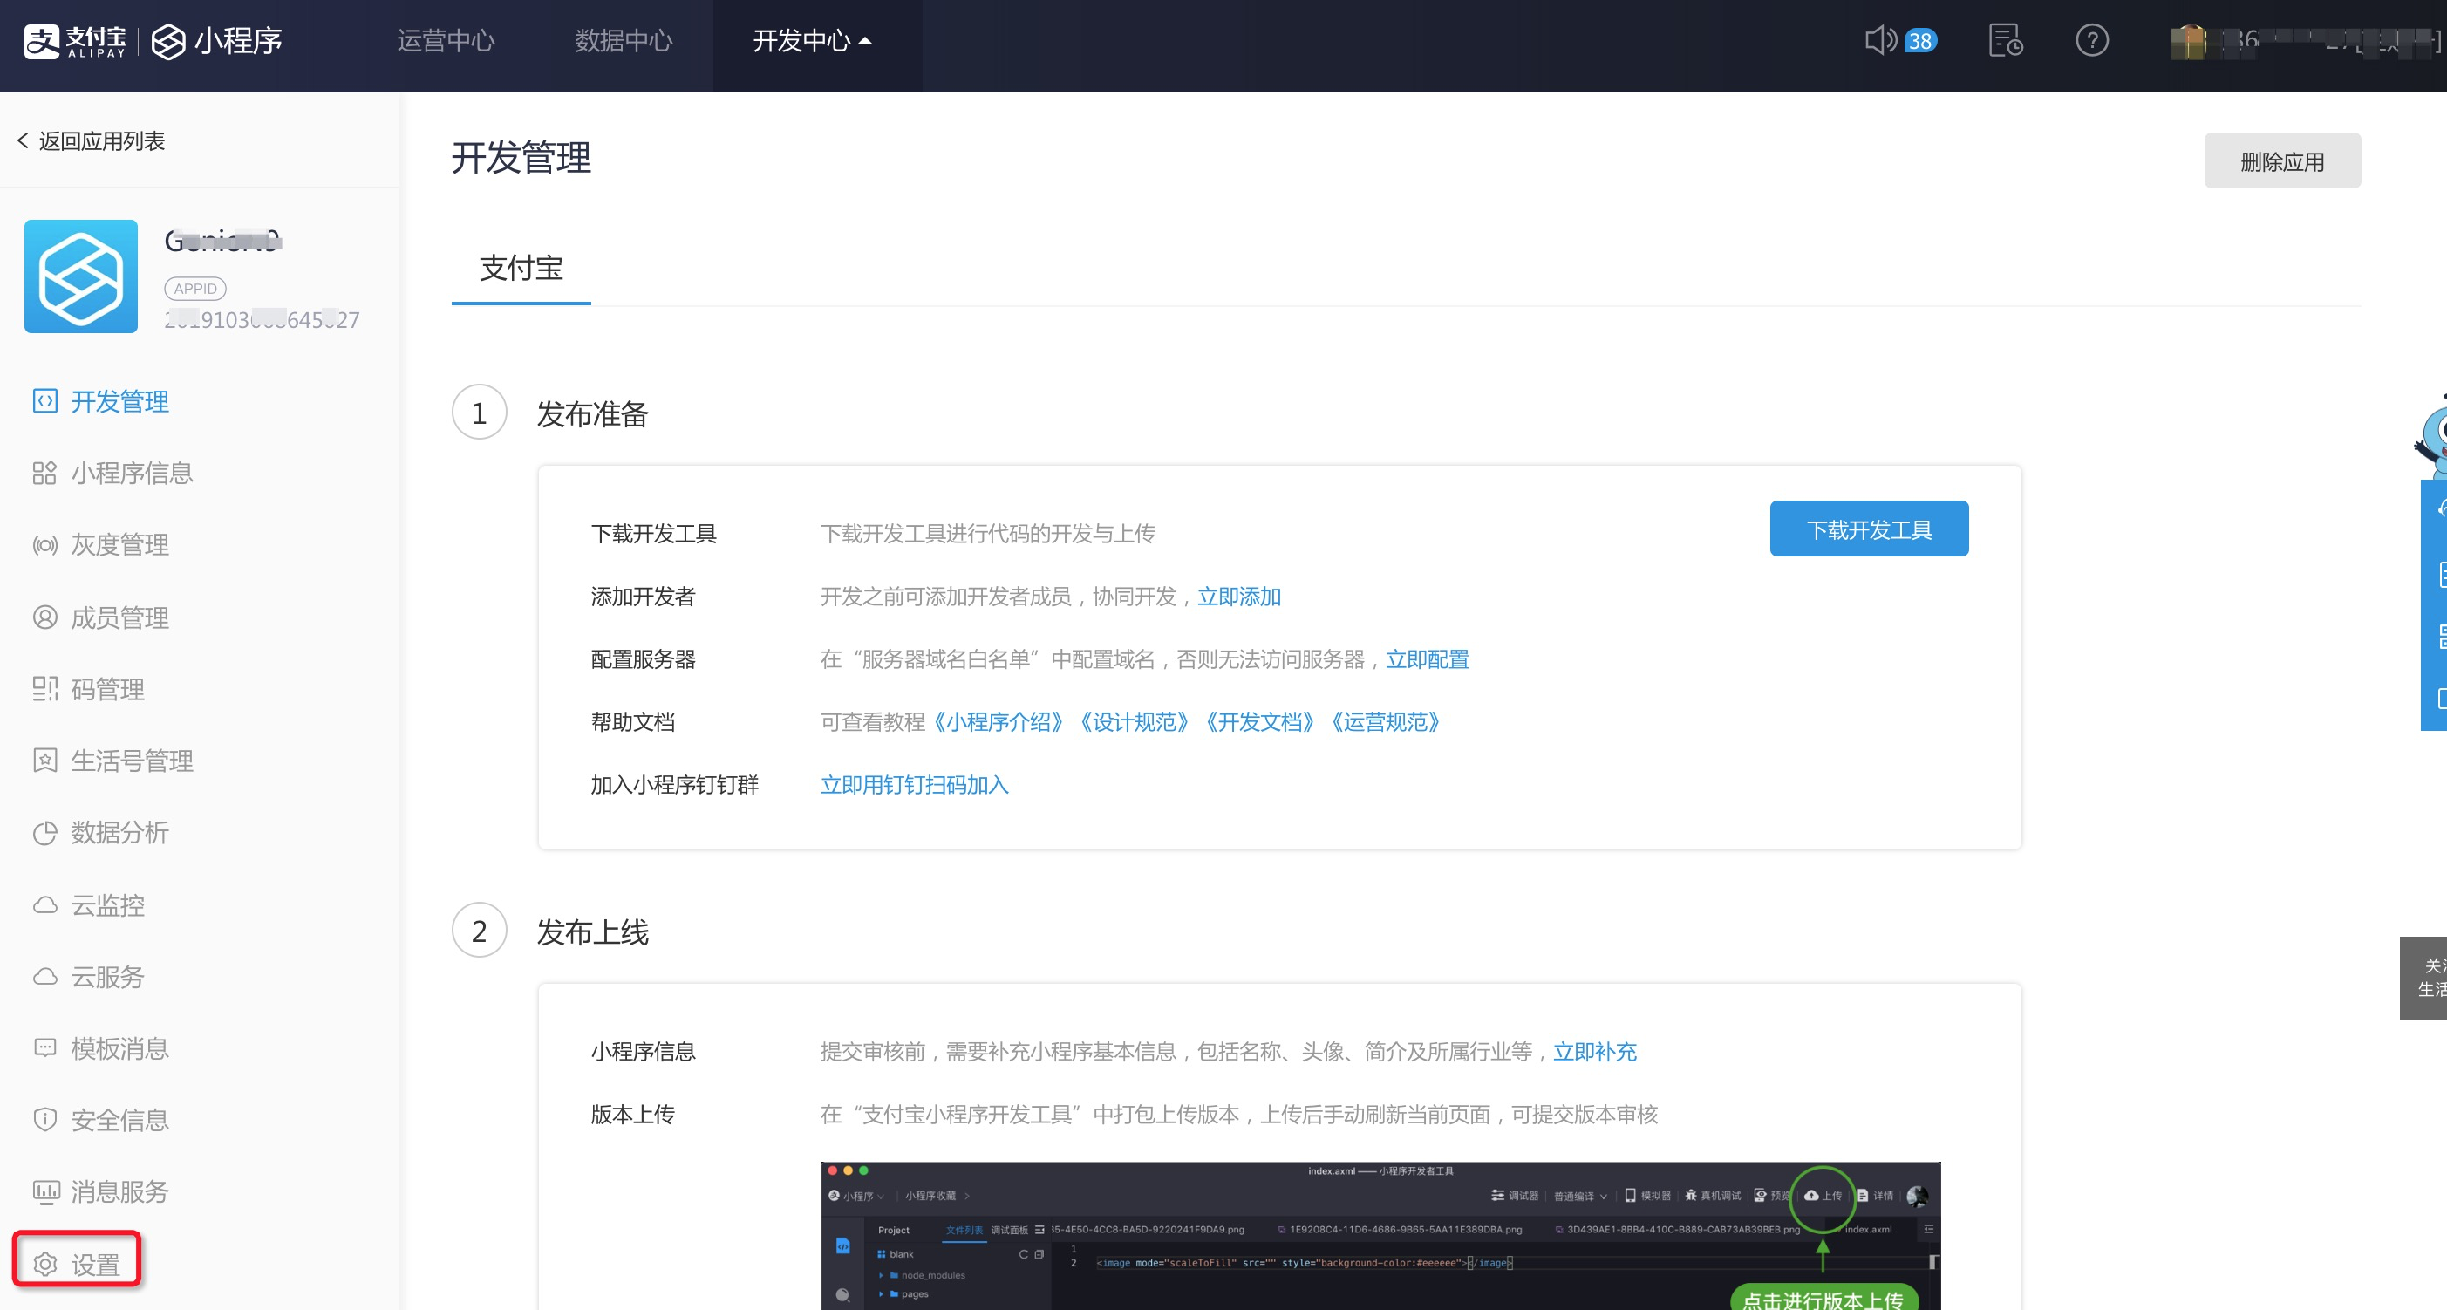Select the 支付宝 tab
Viewport: 2447px width, 1310px height.
(521, 269)
